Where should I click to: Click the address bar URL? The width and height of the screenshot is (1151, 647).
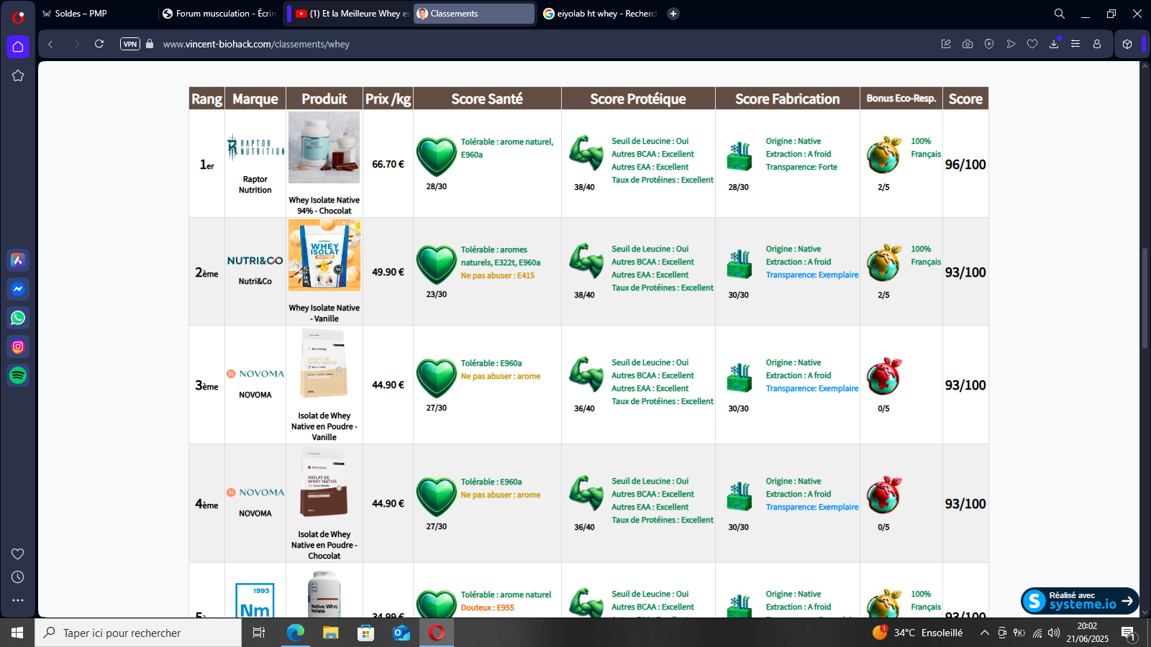(x=256, y=44)
